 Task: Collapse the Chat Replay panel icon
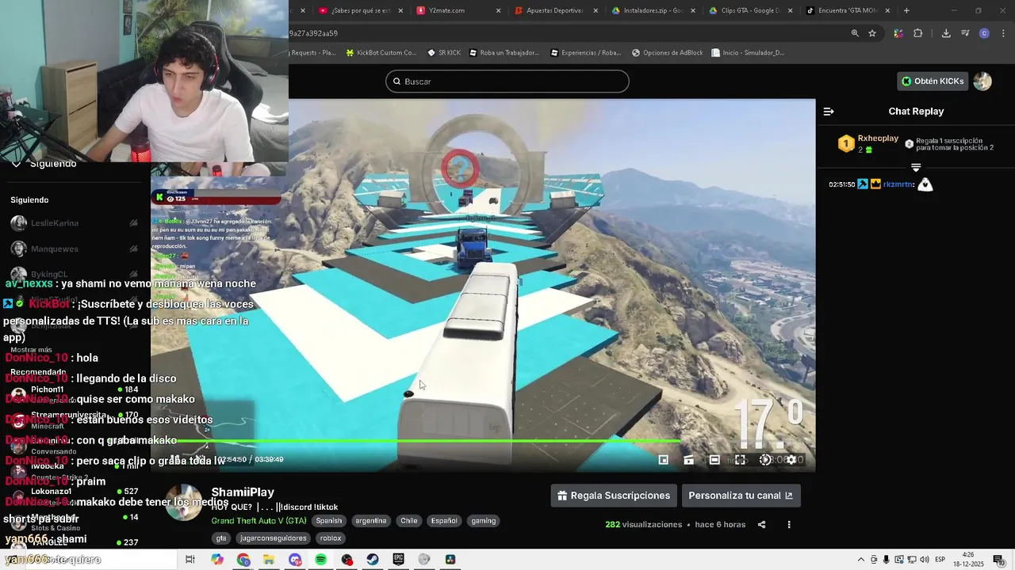coord(828,112)
